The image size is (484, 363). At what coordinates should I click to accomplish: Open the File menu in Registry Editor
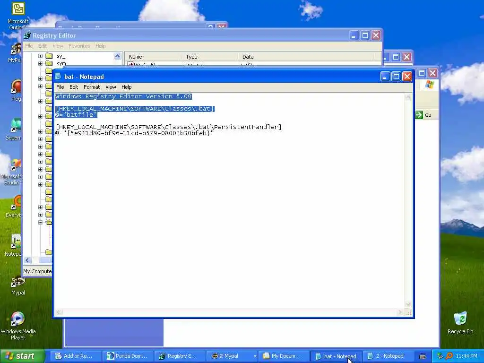[29, 46]
